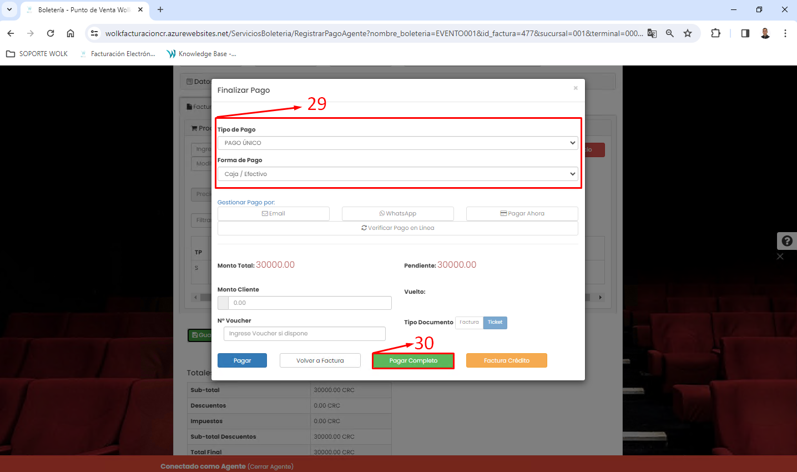Click the Cerrar Agente link
Image resolution: width=797 pixels, height=472 pixels.
pos(271,466)
